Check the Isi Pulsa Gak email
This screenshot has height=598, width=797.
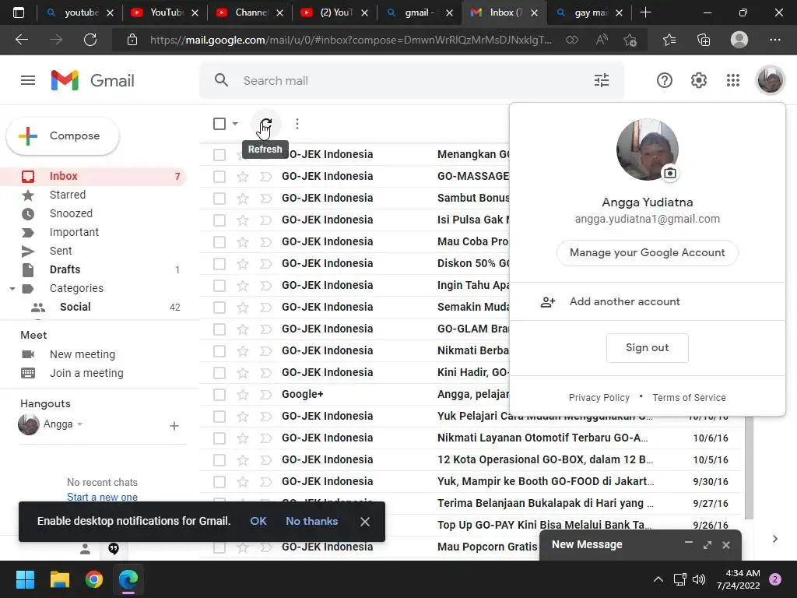pos(219,220)
